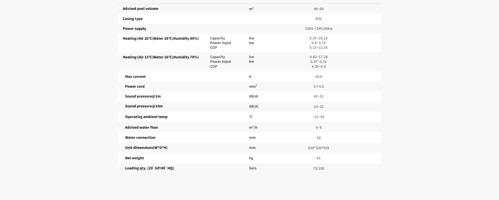Select the 230V~/1Ph/50Hz power supply value
This screenshot has width=499, height=200.
[318, 29]
